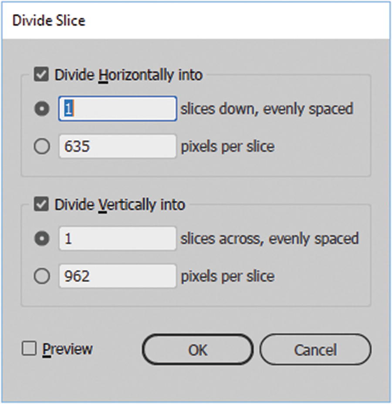
Task: Click the "slices down, evenly spaced" label text
Action: [267, 109]
